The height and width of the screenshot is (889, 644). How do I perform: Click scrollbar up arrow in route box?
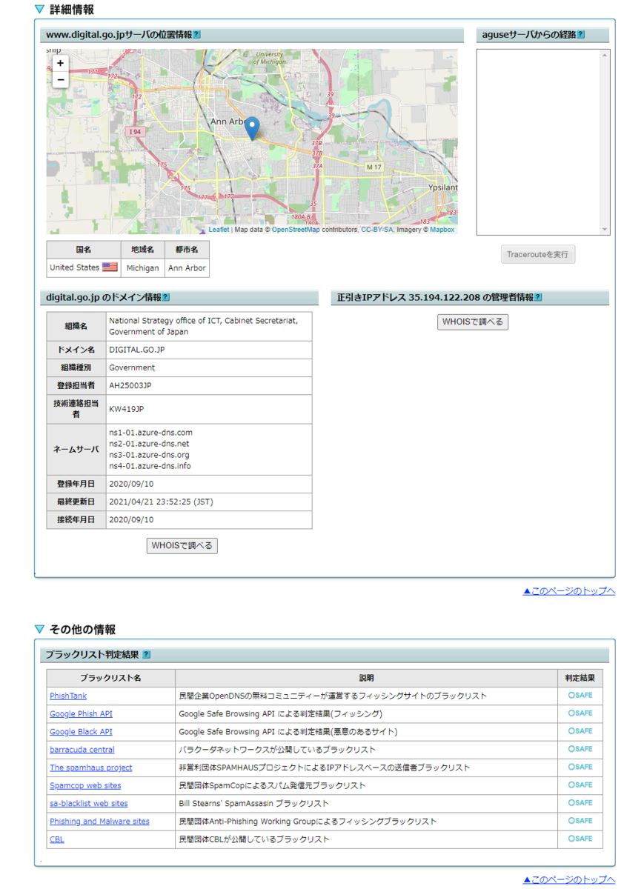(605, 56)
